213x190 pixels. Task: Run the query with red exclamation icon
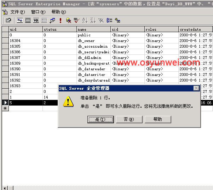(61, 20)
